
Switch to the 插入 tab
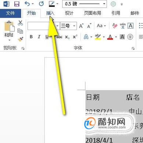50,13
